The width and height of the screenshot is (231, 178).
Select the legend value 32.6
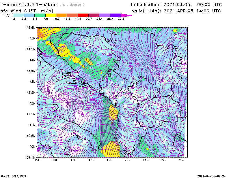pos(121,19)
